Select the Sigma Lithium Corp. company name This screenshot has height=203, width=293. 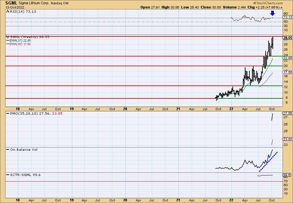[34, 3]
